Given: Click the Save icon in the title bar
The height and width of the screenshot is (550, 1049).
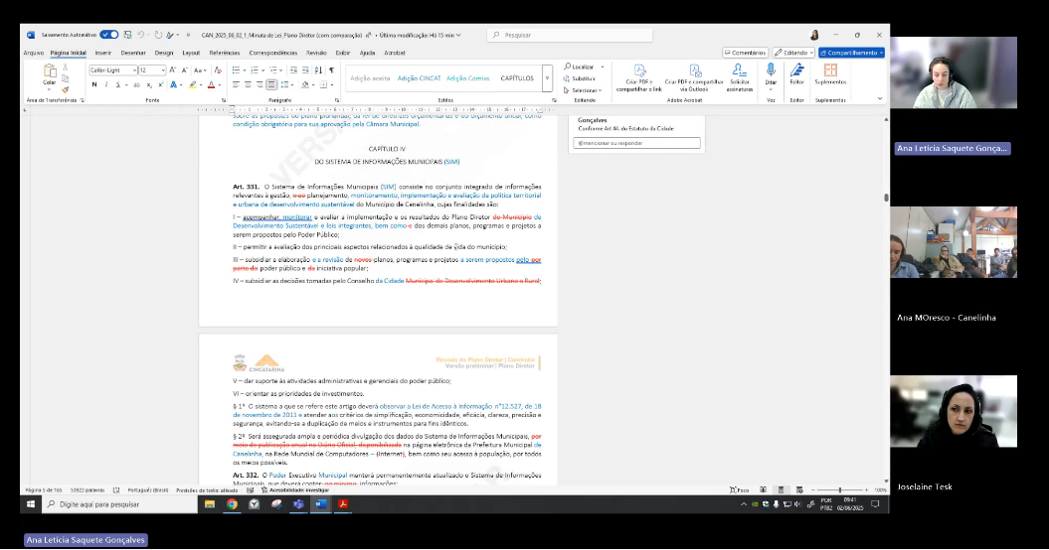Looking at the screenshot, I should (x=127, y=35).
